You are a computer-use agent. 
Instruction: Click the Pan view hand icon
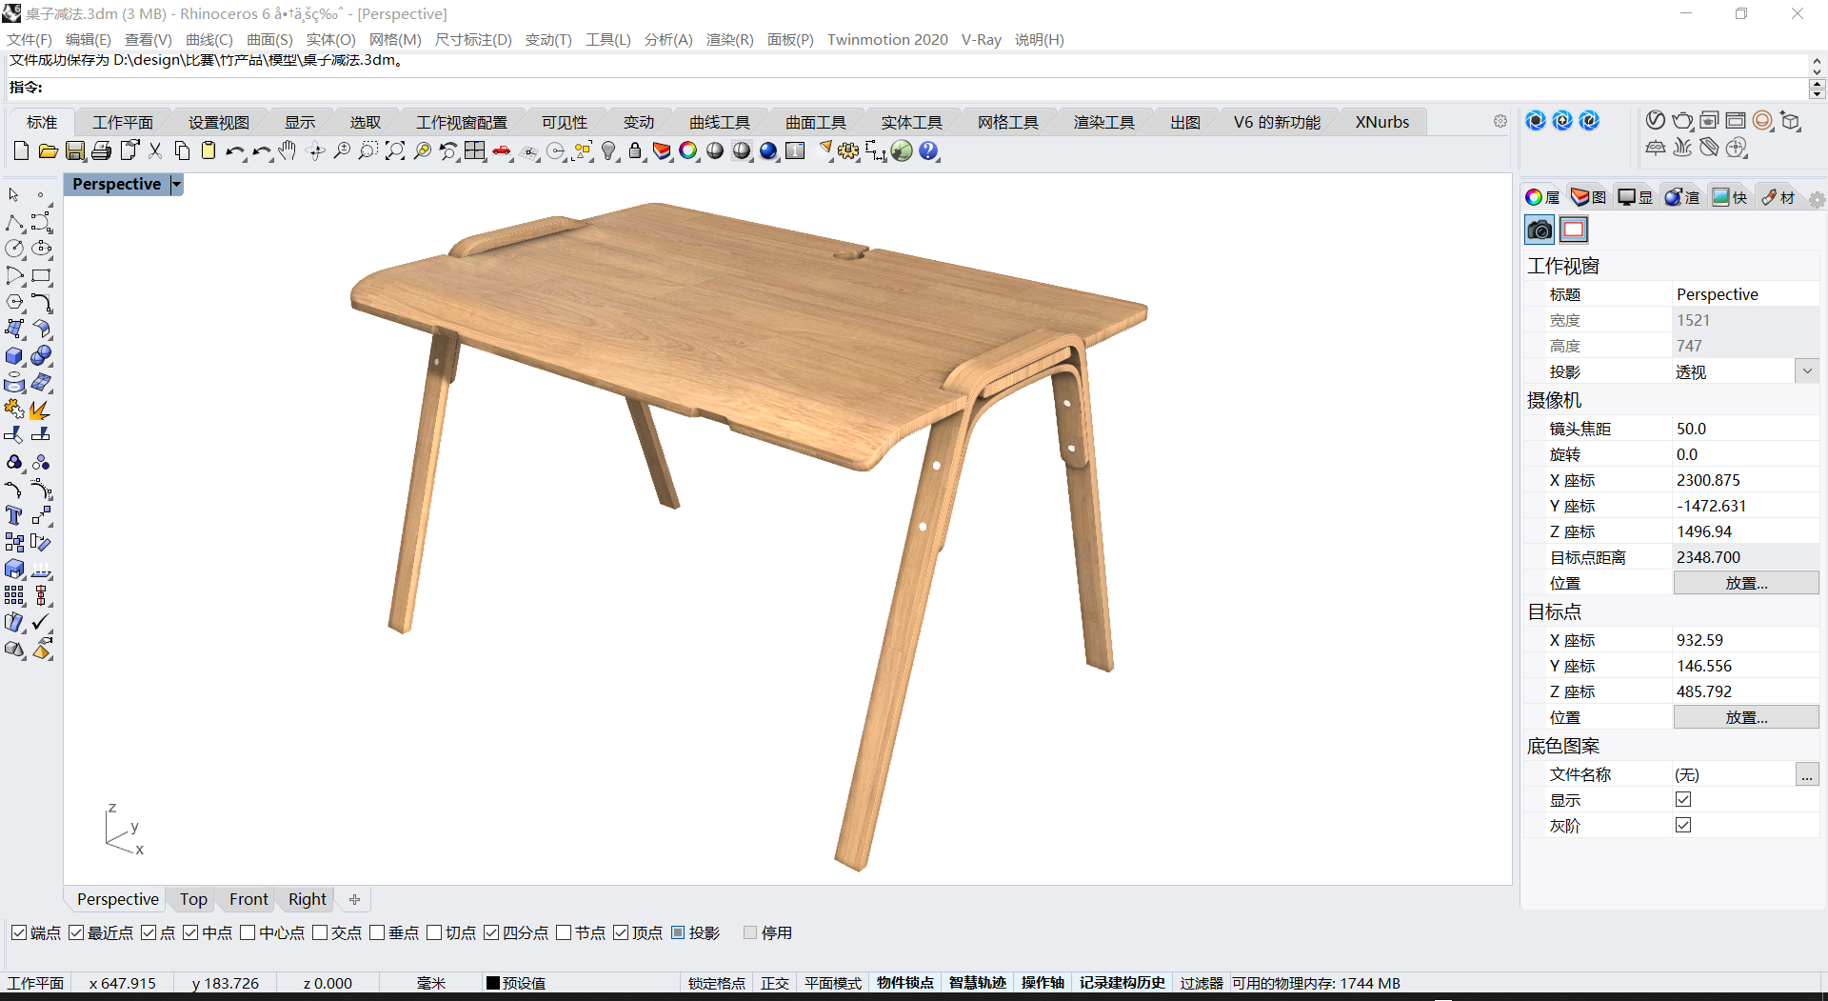coord(287,150)
